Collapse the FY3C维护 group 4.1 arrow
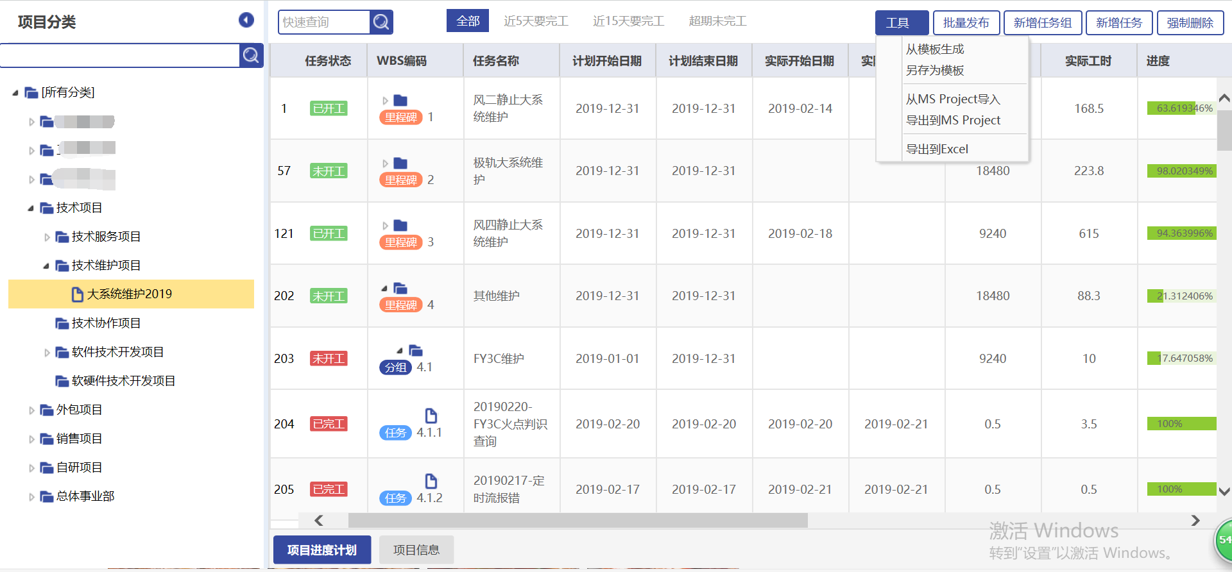The height and width of the screenshot is (572, 1232). point(400,351)
